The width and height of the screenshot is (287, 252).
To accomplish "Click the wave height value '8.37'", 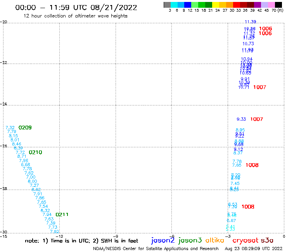I will 238,153.
